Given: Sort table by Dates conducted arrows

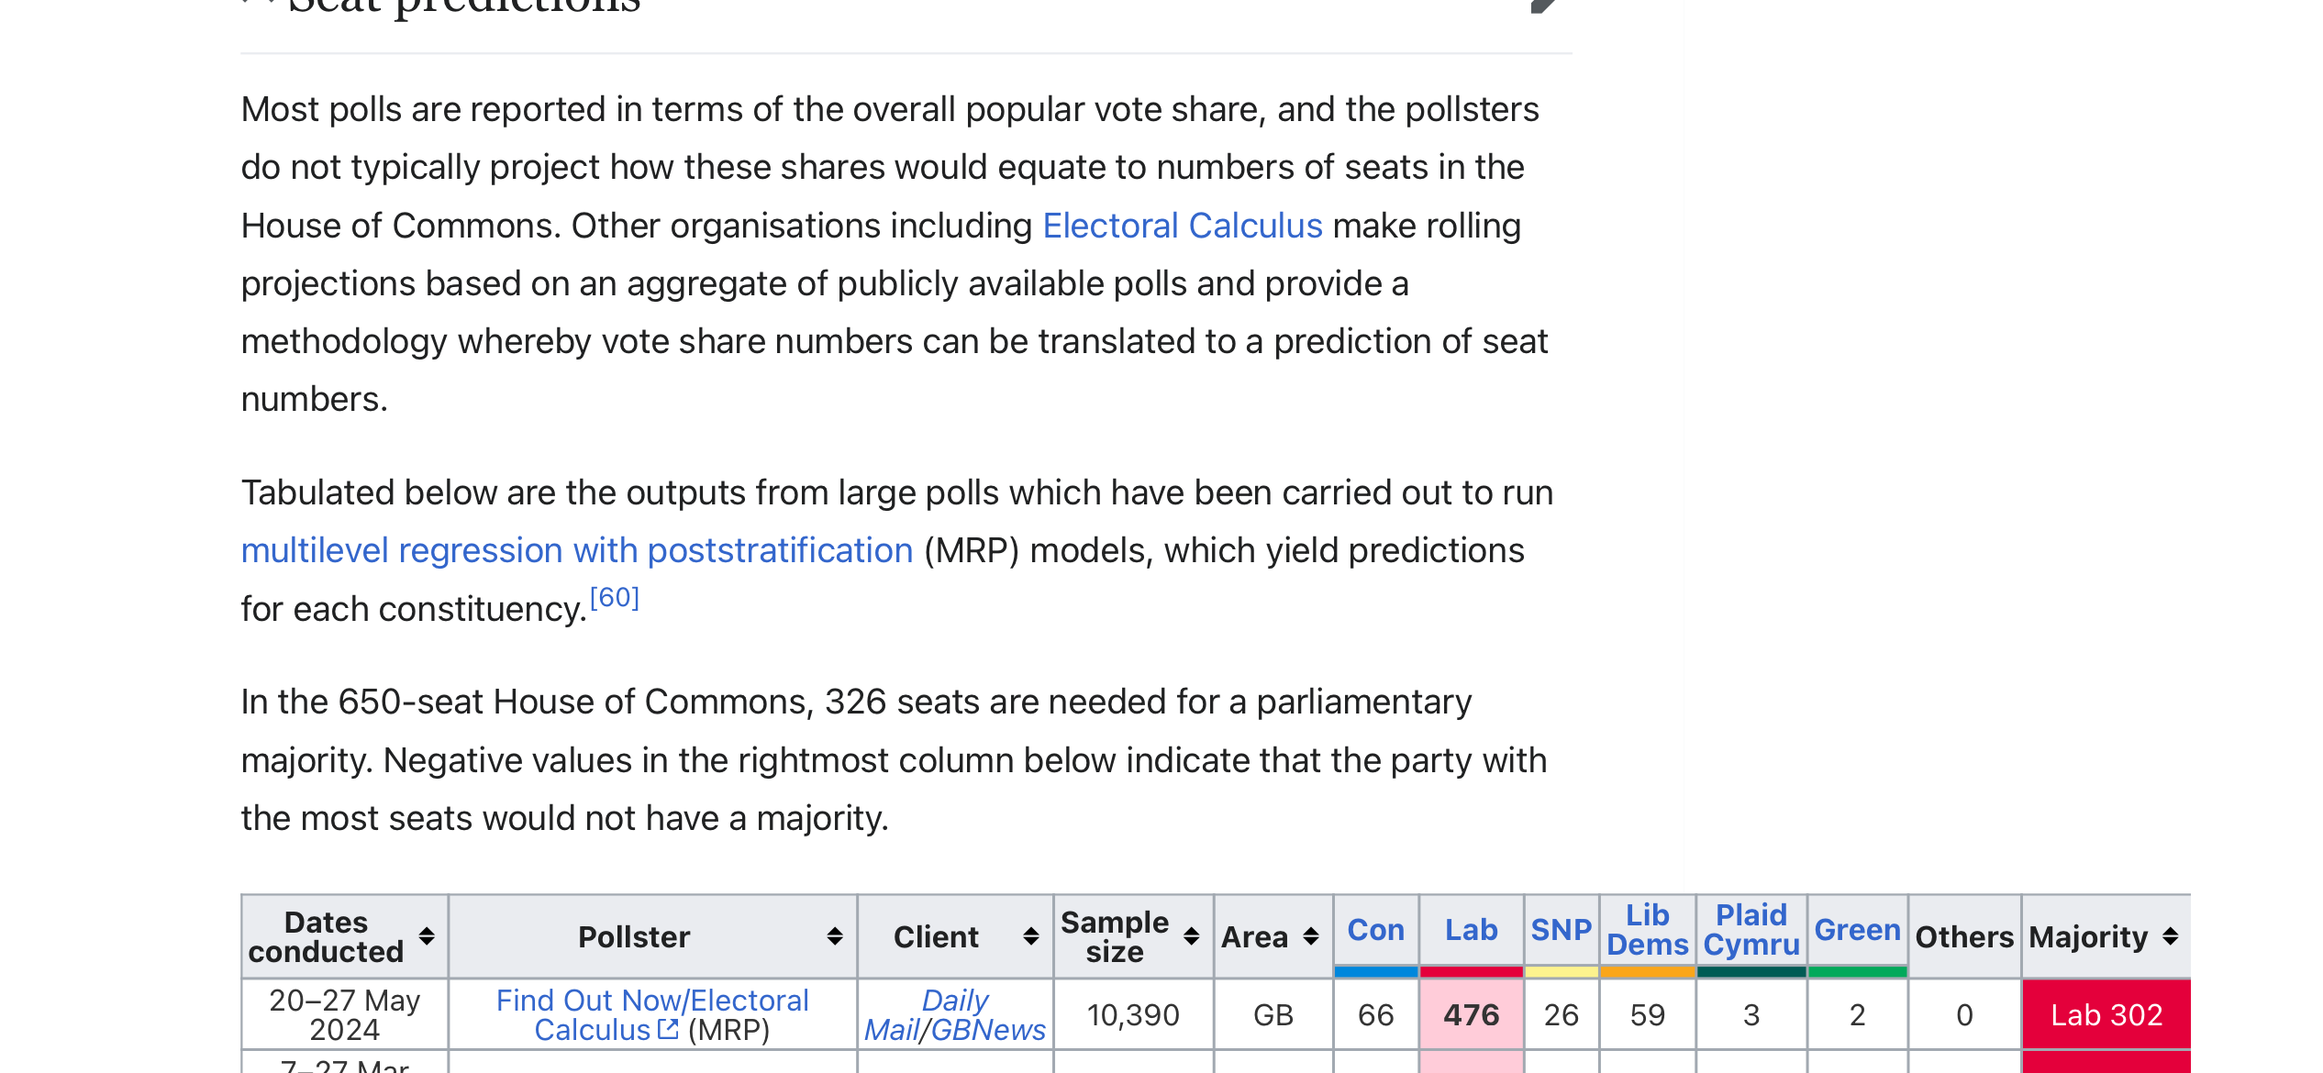Looking at the screenshot, I should point(427,936).
